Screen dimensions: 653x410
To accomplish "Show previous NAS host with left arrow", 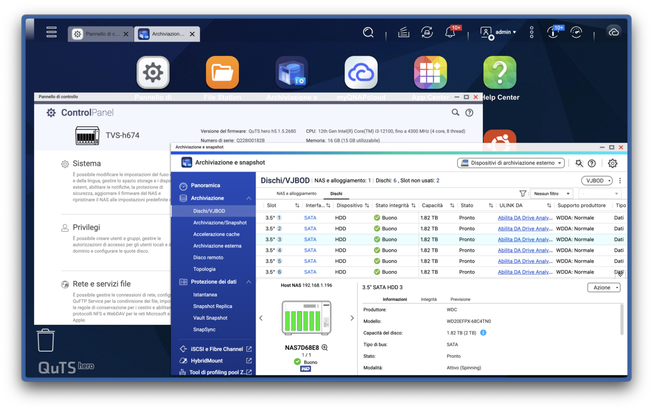I will click(x=261, y=318).
